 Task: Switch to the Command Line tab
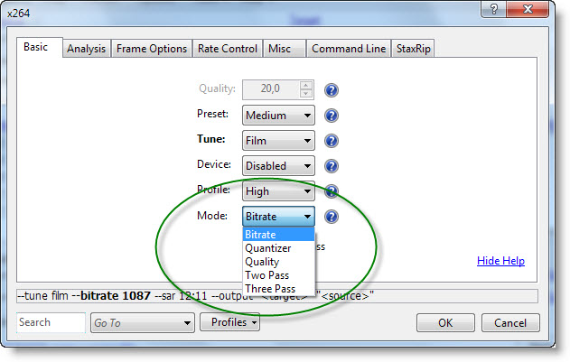pyautogui.click(x=349, y=49)
